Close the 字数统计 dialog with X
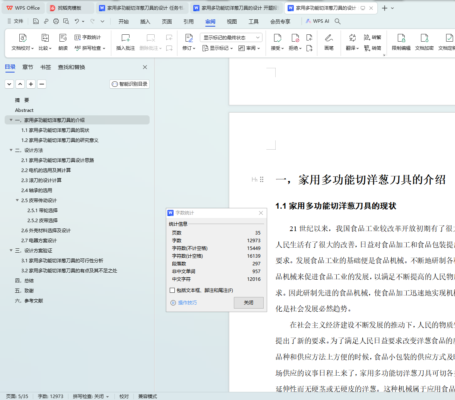 [x=261, y=213]
